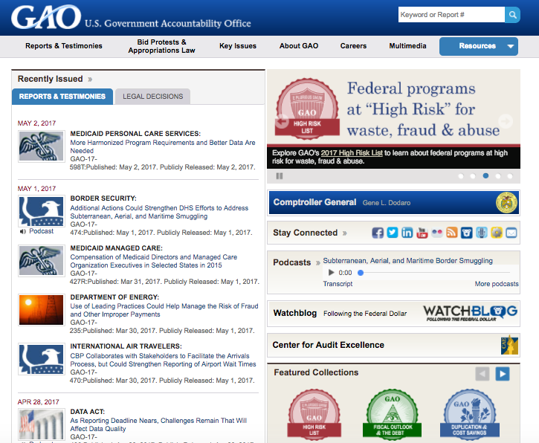Screen dimensions: 539x443
Task: Pause the carousel slideshow
Action: pos(280,176)
